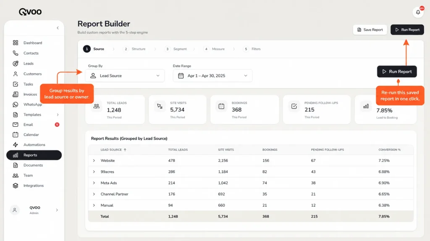Sort by Conversion % column header
The image size is (430, 241).
389,150
